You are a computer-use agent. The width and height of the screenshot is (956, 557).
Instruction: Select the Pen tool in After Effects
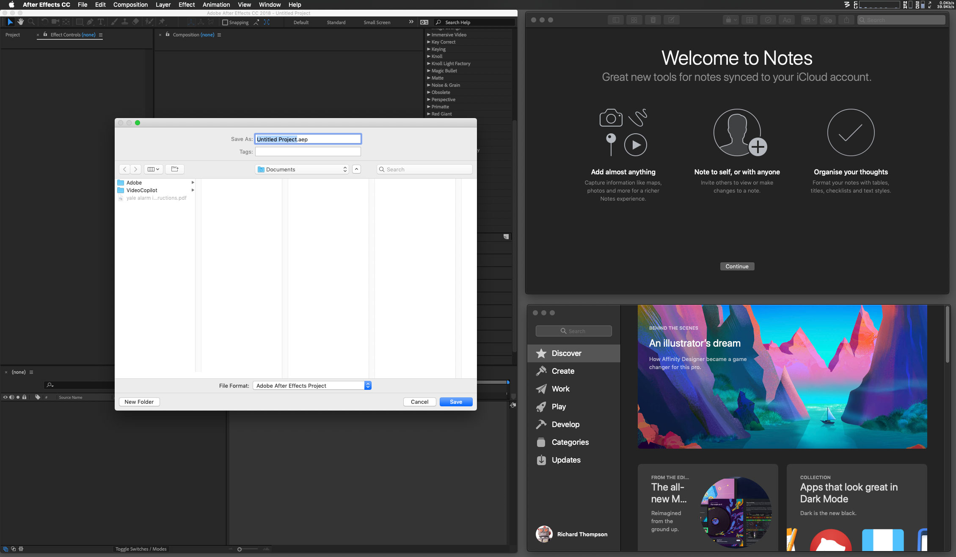click(90, 22)
